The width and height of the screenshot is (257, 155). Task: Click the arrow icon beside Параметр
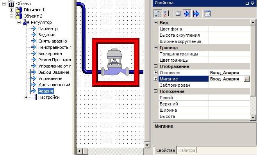[x=34, y=29]
